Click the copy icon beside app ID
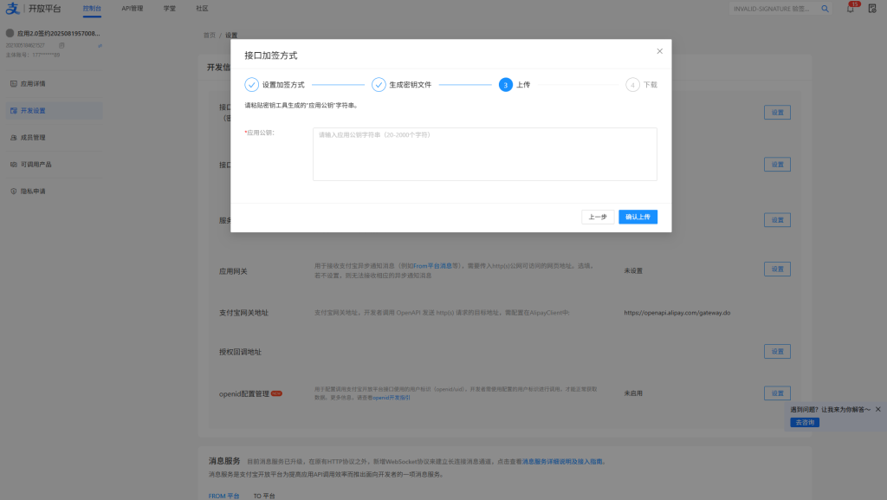Image resolution: width=887 pixels, height=500 pixels. pos(63,45)
